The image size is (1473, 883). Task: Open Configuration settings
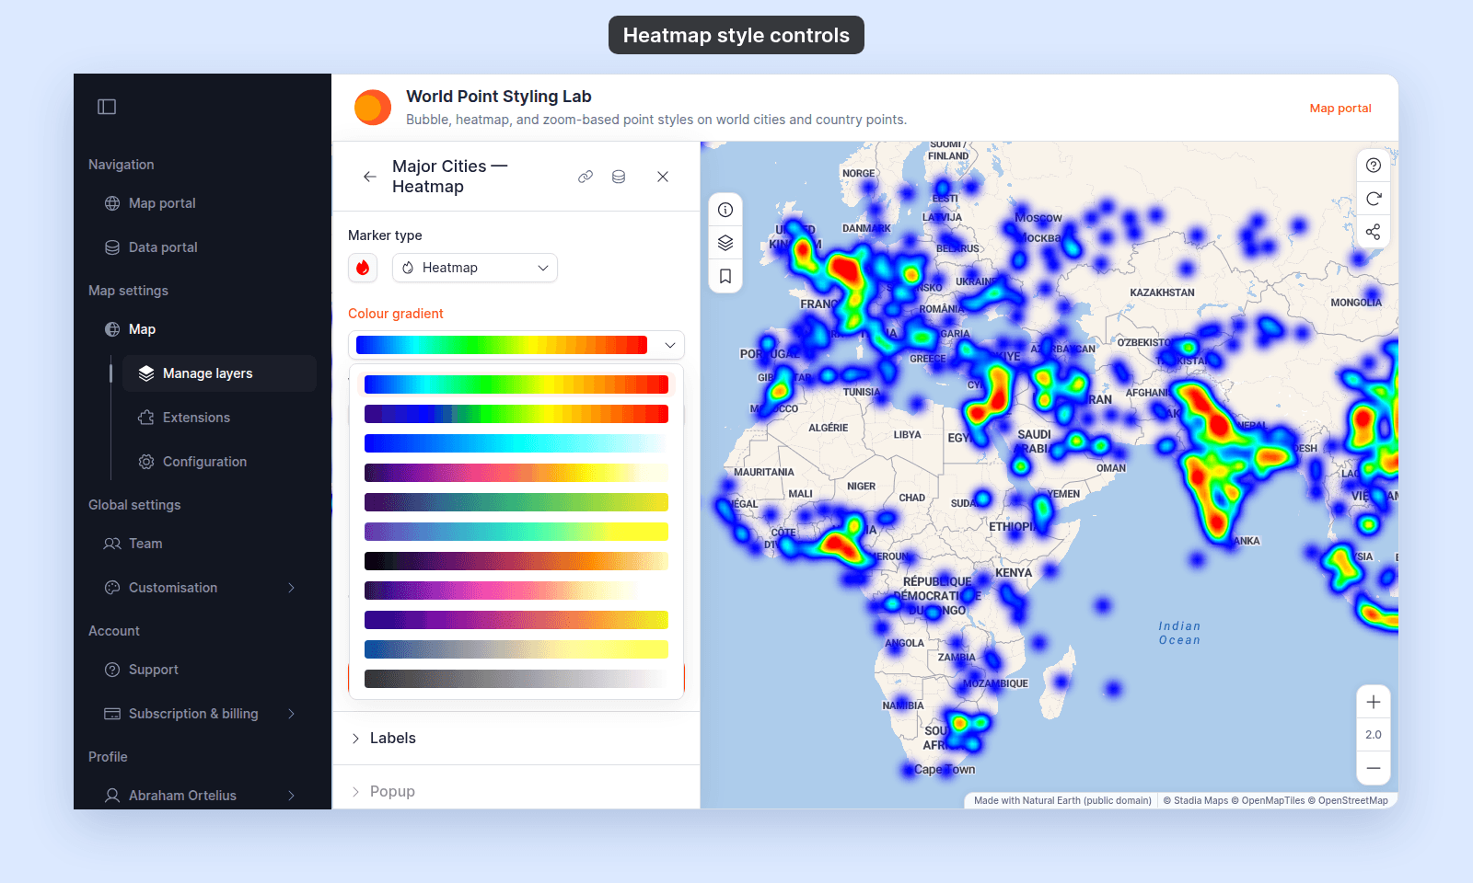click(x=219, y=462)
